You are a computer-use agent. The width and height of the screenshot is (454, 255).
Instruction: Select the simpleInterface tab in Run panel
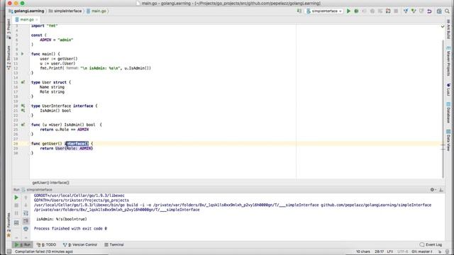tap(37, 190)
